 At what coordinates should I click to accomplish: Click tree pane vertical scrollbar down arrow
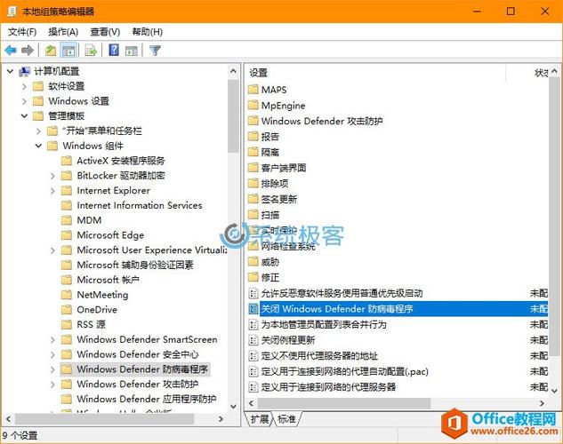click(x=233, y=407)
